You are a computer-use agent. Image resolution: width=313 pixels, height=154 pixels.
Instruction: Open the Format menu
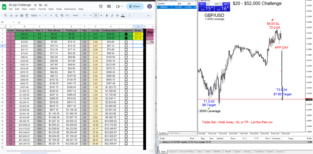42,9
